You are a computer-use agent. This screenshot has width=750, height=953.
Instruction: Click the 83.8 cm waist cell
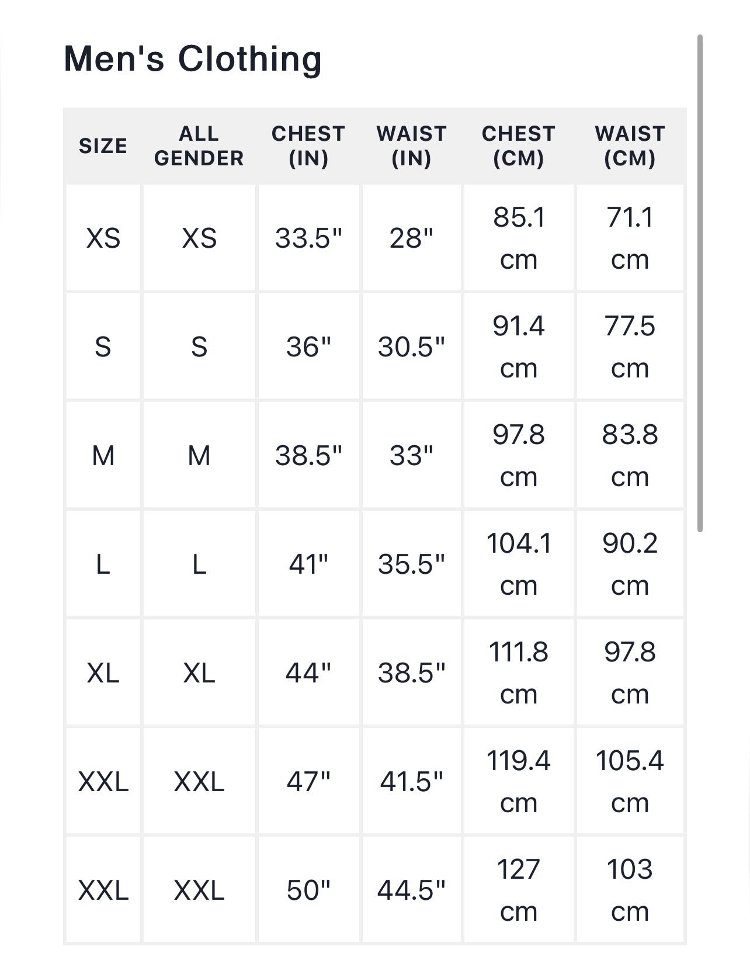[x=630, y=456]
